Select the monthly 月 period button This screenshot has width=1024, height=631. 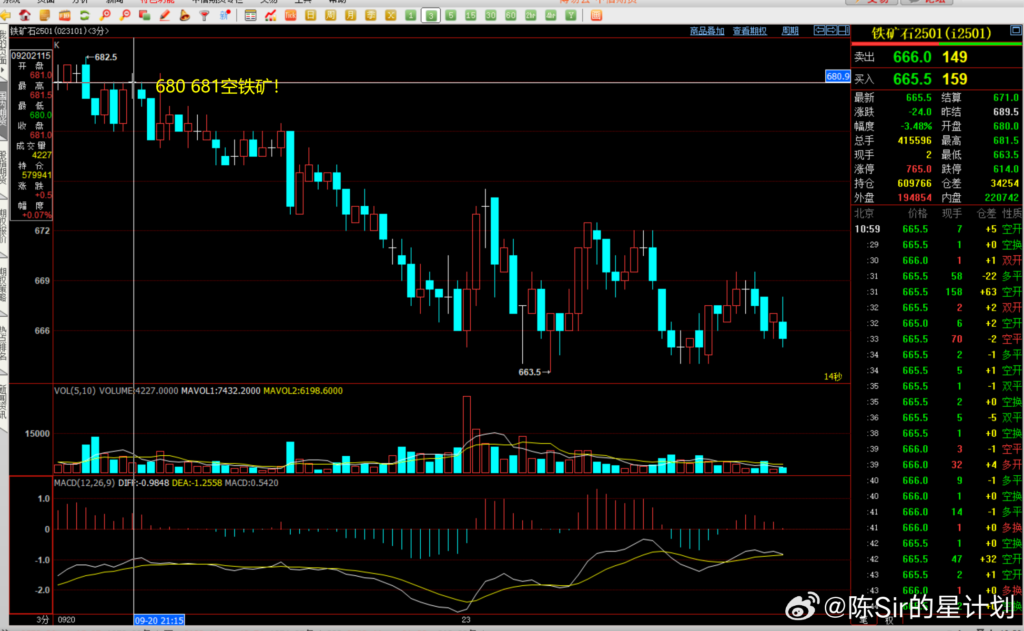(x=351, y=15)
